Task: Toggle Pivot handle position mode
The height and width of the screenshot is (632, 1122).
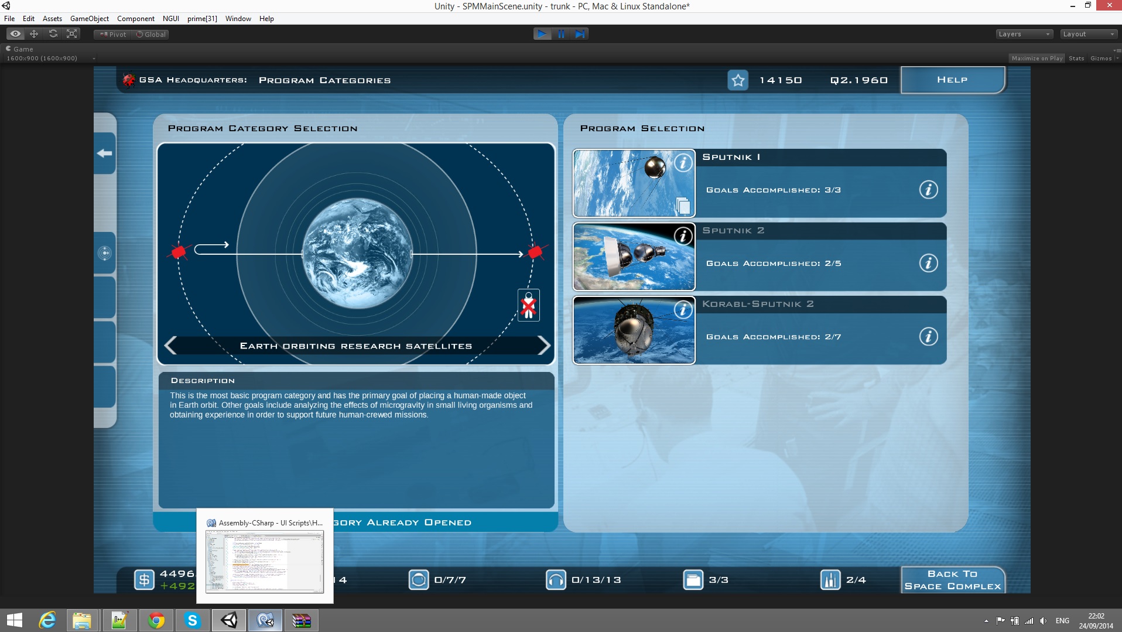Action: pos(113,35)
